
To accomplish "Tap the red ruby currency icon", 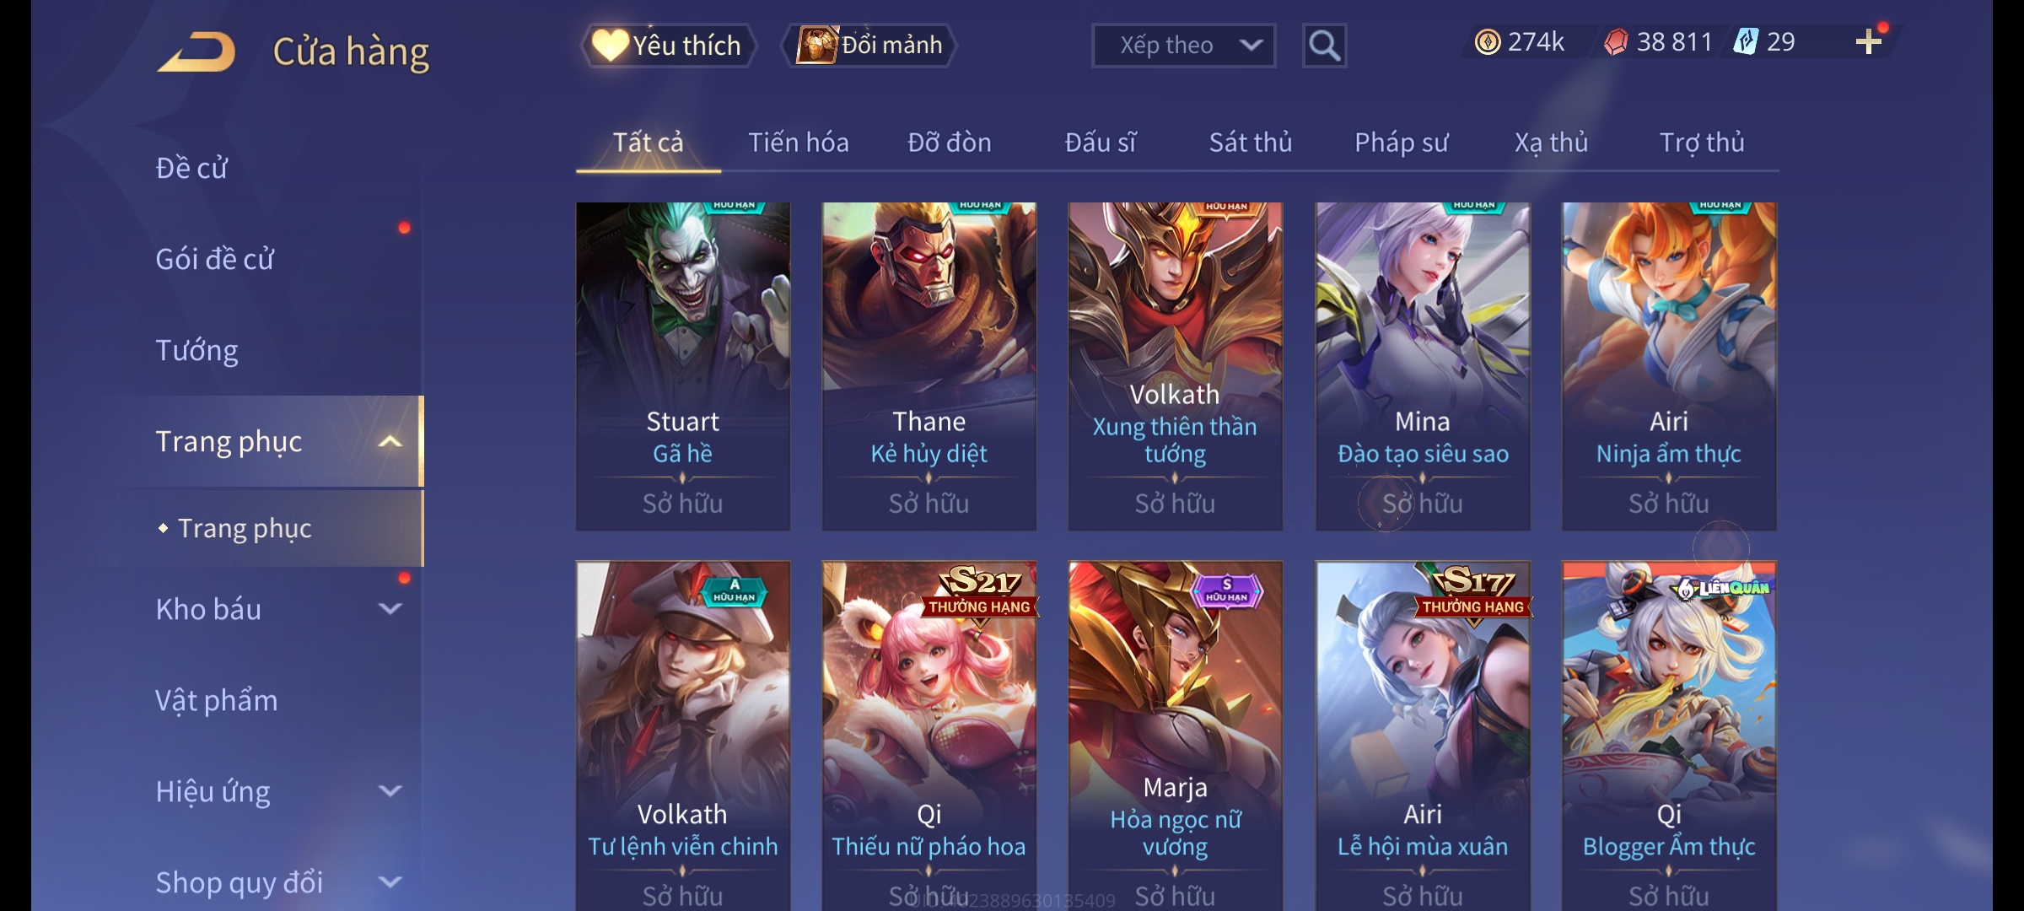I will pyautogui.click(x=1616, y=42).
